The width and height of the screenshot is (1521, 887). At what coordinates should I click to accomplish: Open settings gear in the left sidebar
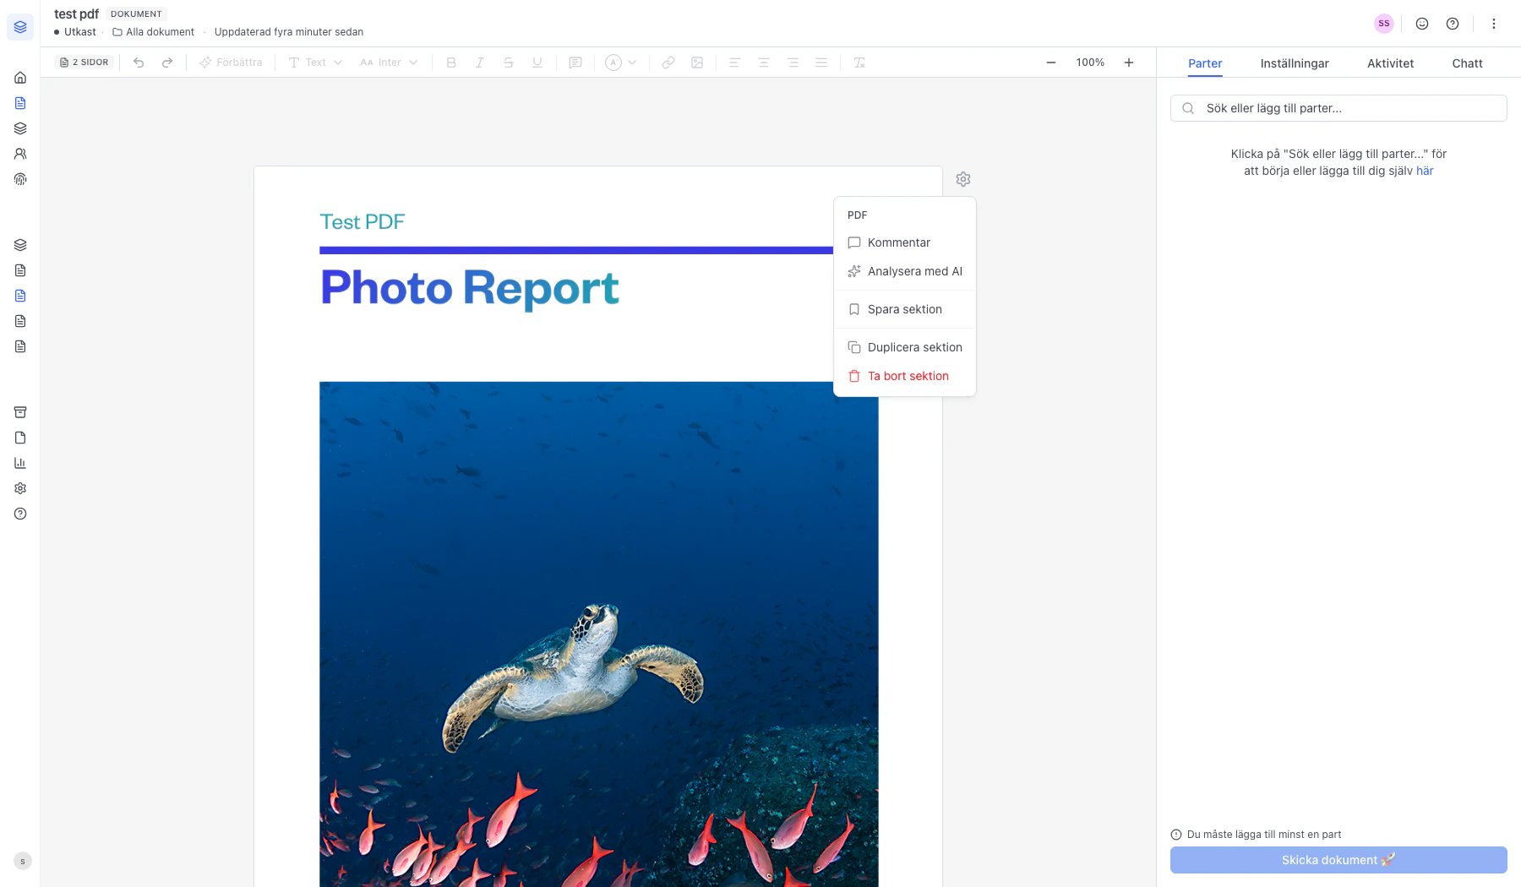point(20,488)
